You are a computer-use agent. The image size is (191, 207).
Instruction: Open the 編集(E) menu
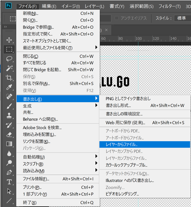coord(49,6)
